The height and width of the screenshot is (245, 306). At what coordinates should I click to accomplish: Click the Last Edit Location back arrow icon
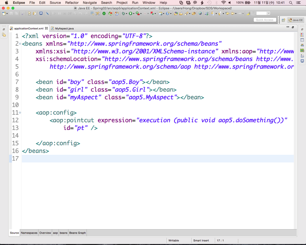[227, 14]
